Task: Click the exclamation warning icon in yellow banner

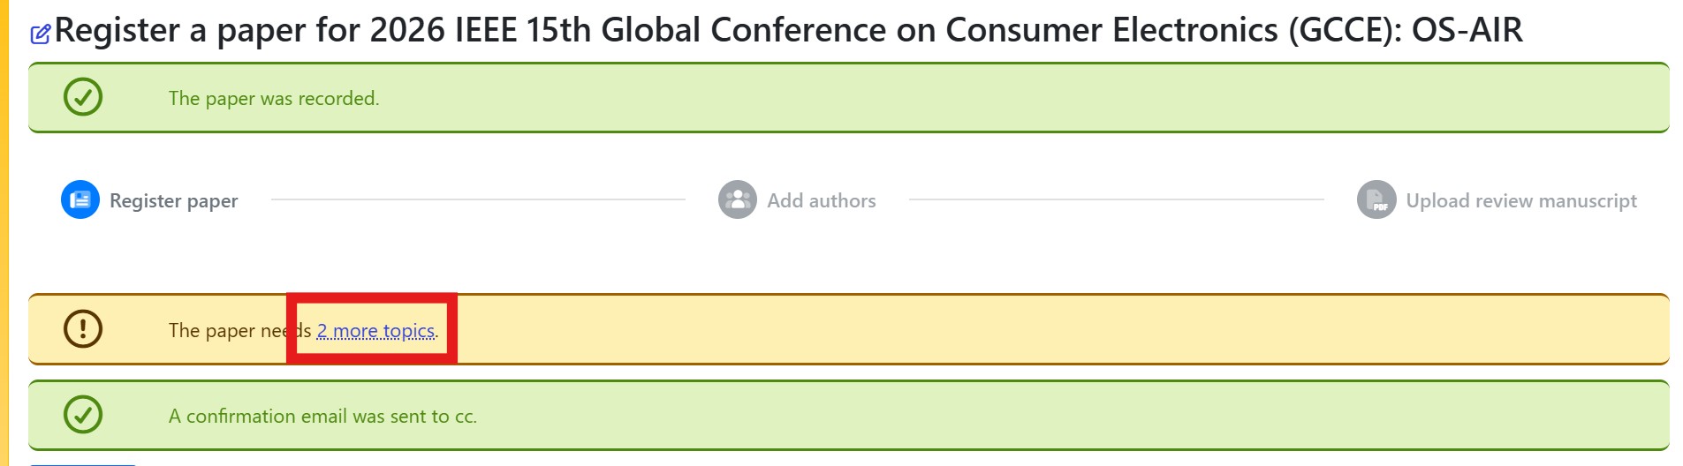Action: pos(83,328)
